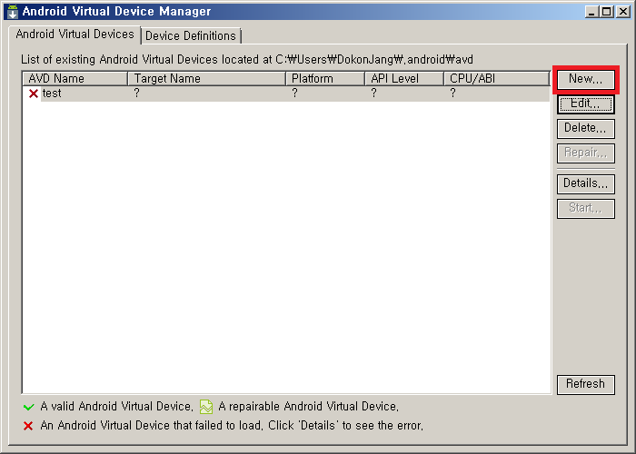Image resolution: width=636 pixels, height=454 pixels.
Task: Click the '?' in Platform cell
Action: coord(294,94)
